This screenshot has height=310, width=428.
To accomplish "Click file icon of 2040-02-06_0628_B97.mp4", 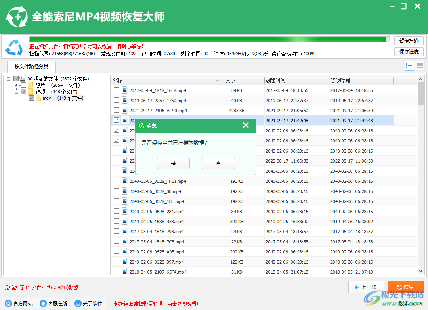I will [125, 262].
